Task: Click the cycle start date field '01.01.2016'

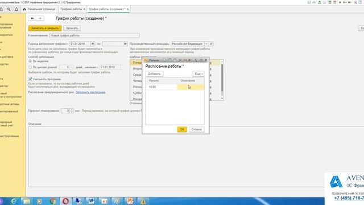Action: [x=110, y=67]
